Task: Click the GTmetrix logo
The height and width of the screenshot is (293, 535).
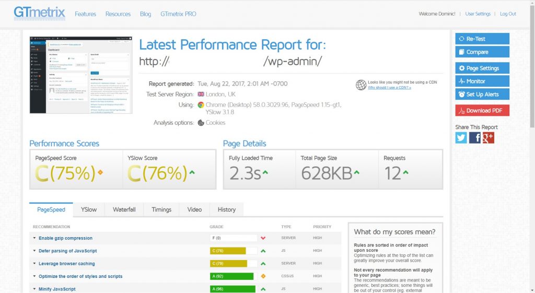Action: 39,13
